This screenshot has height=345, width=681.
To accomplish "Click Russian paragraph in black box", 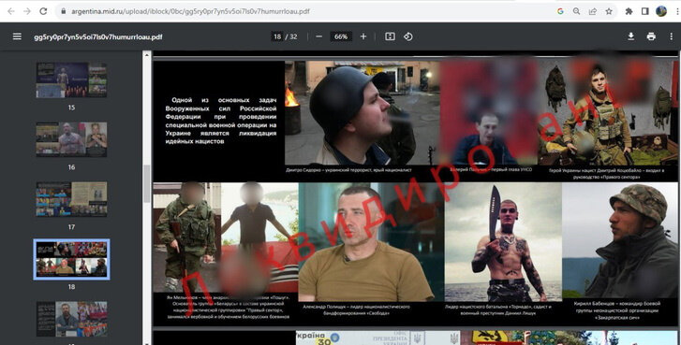I will (221, 121).
